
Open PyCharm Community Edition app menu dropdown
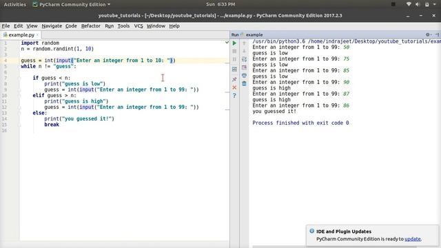[72, 5]
